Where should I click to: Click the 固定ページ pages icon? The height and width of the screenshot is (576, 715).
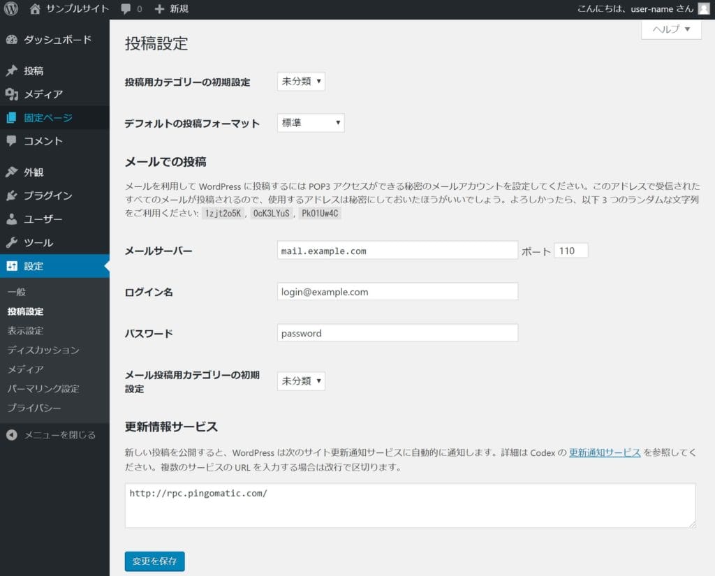12,118
